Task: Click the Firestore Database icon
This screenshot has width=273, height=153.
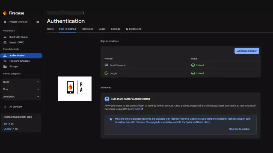Action: coord(5,61)
